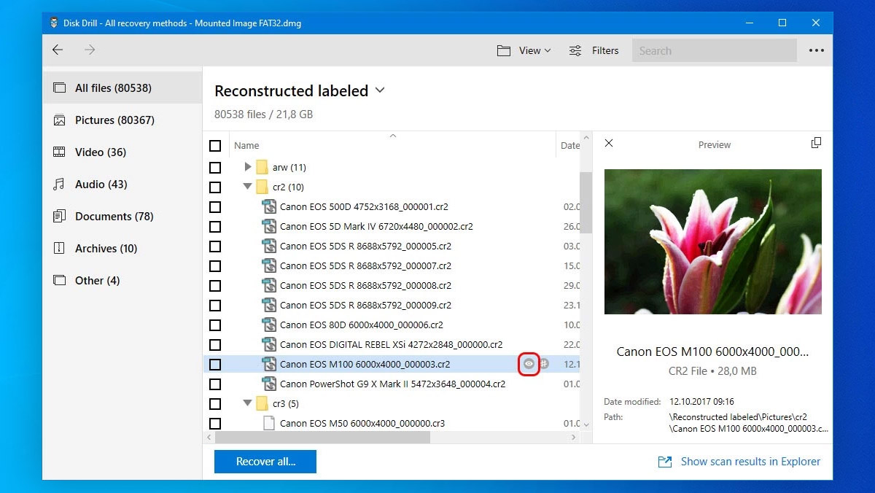Select Canon EOS 5DS R 8688x5792_000007.cr2
Screen dimensions: 875x493
(x=365, y=266)
